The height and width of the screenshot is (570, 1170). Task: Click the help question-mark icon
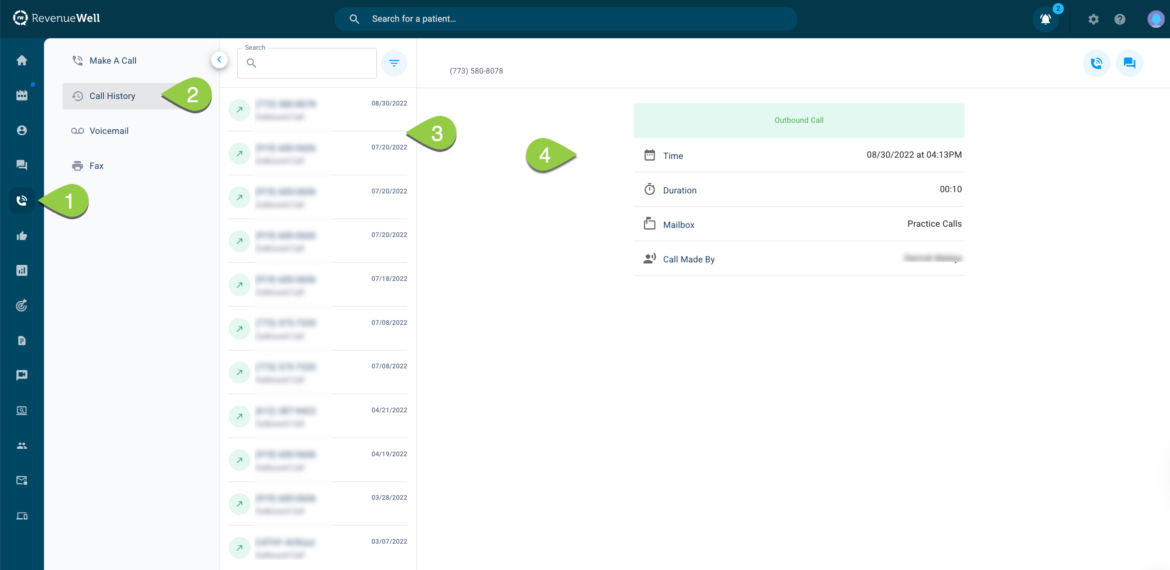point(1120,19)
